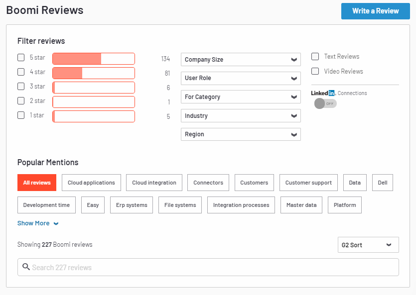Open the Region dropdown
This screenshot has height=295, width=416.
241,134
